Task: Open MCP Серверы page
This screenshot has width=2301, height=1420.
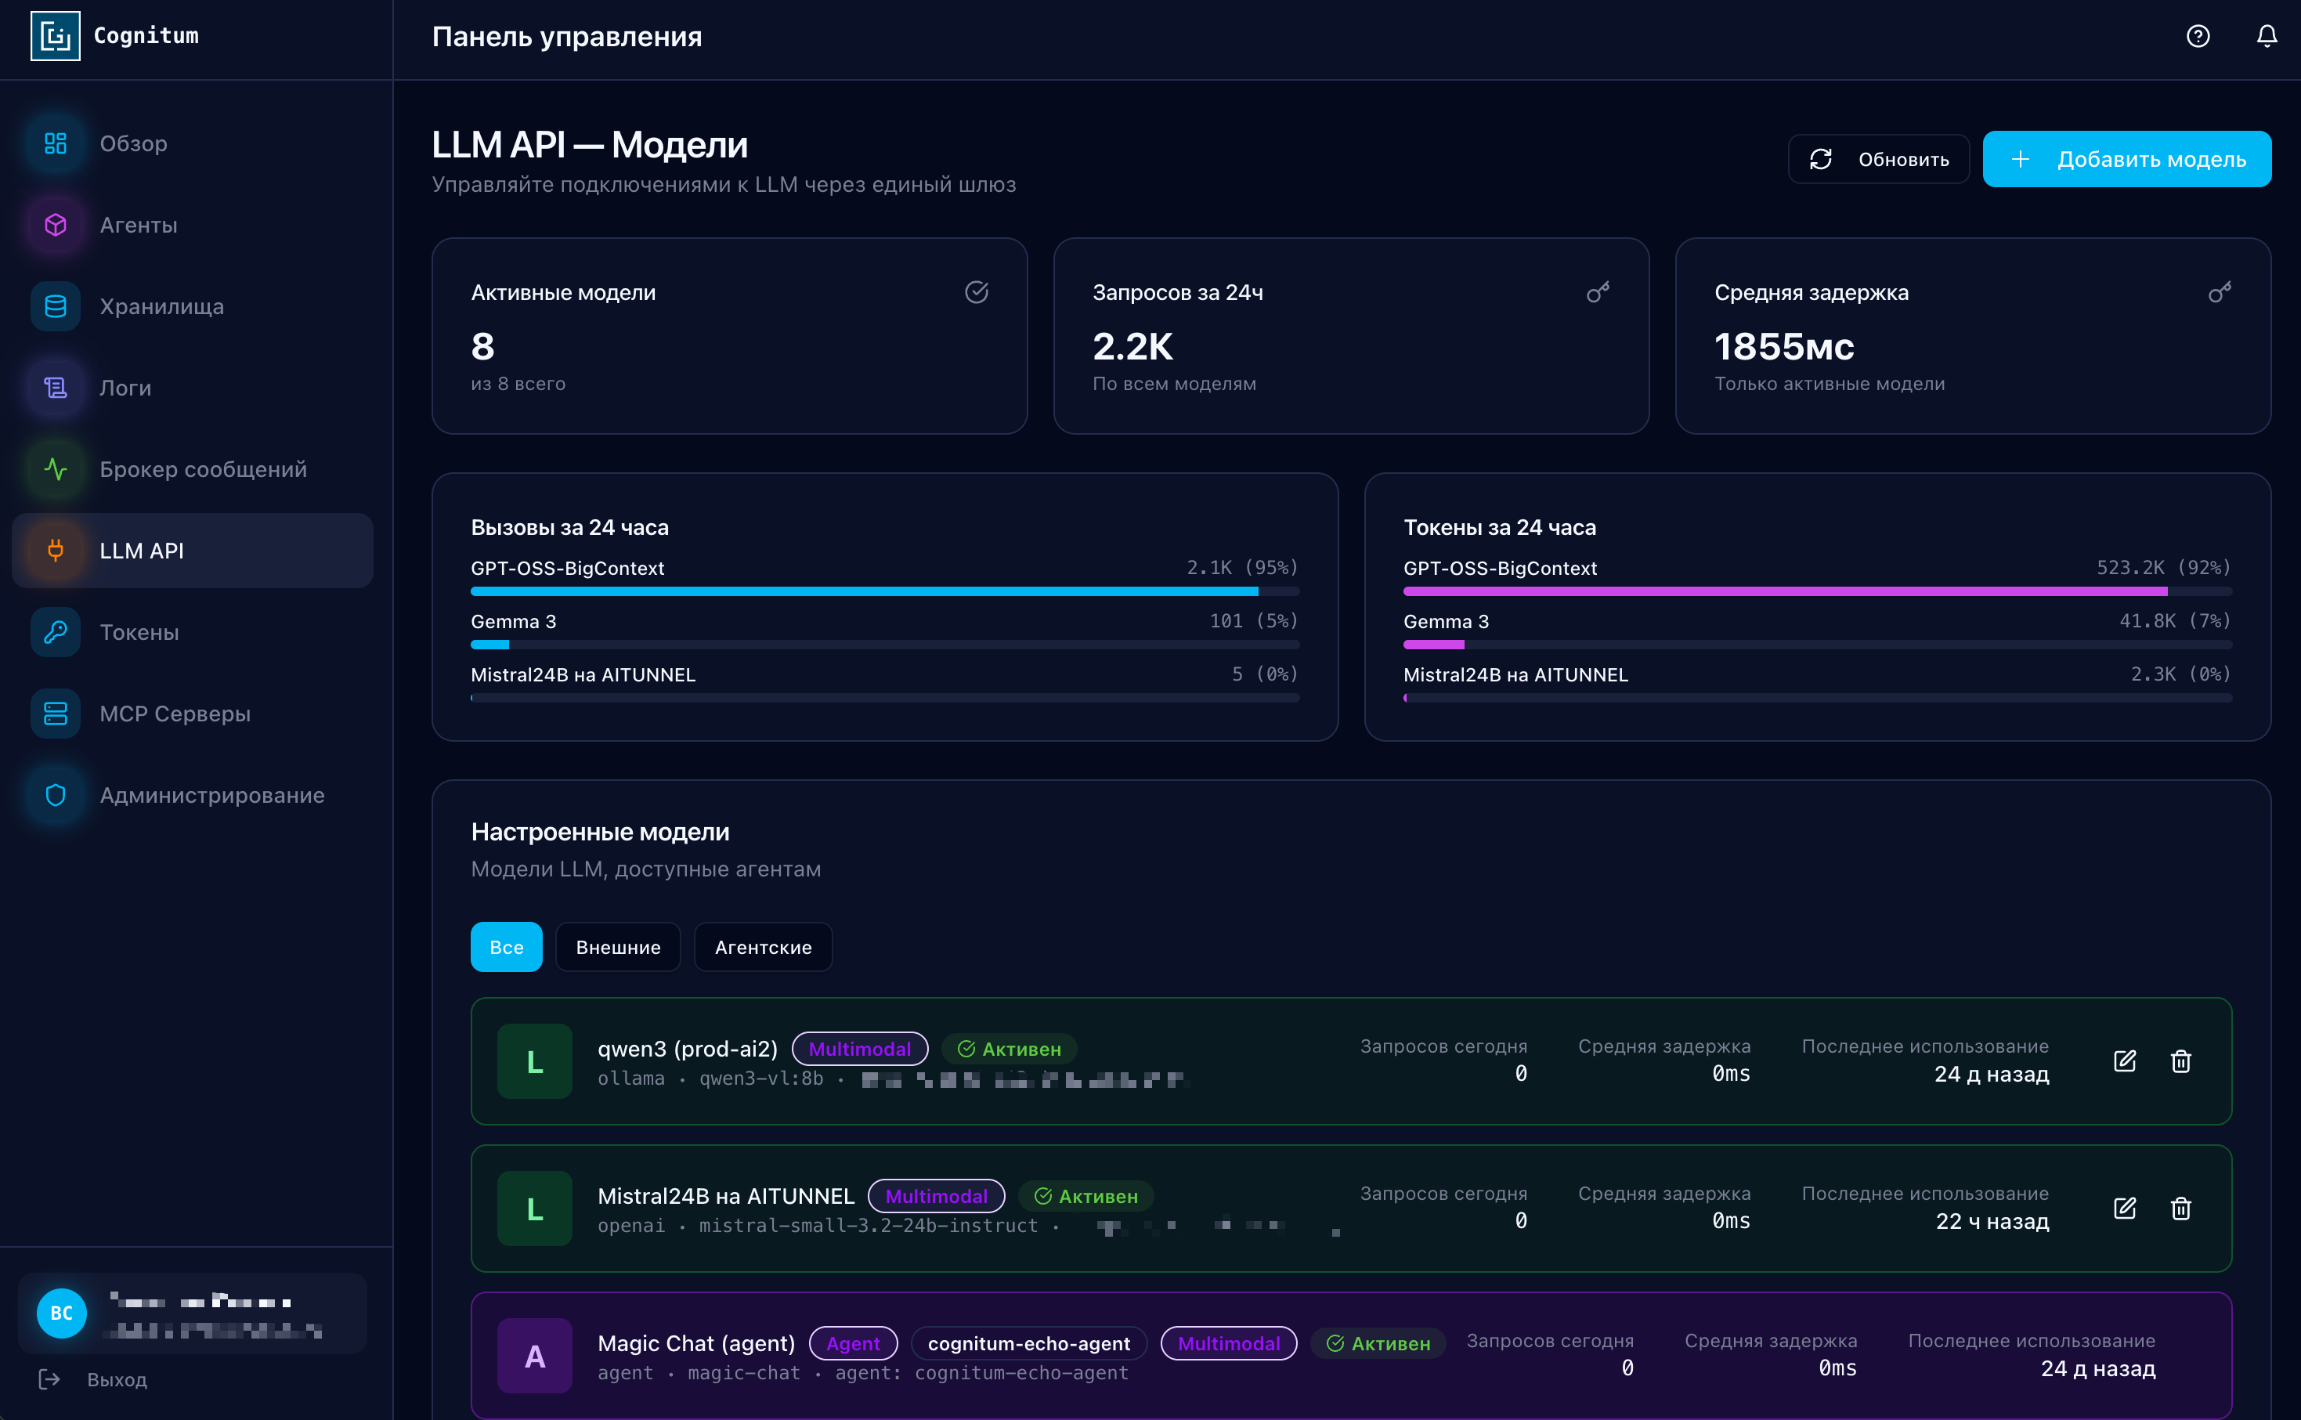Action: tap(175, 714)
